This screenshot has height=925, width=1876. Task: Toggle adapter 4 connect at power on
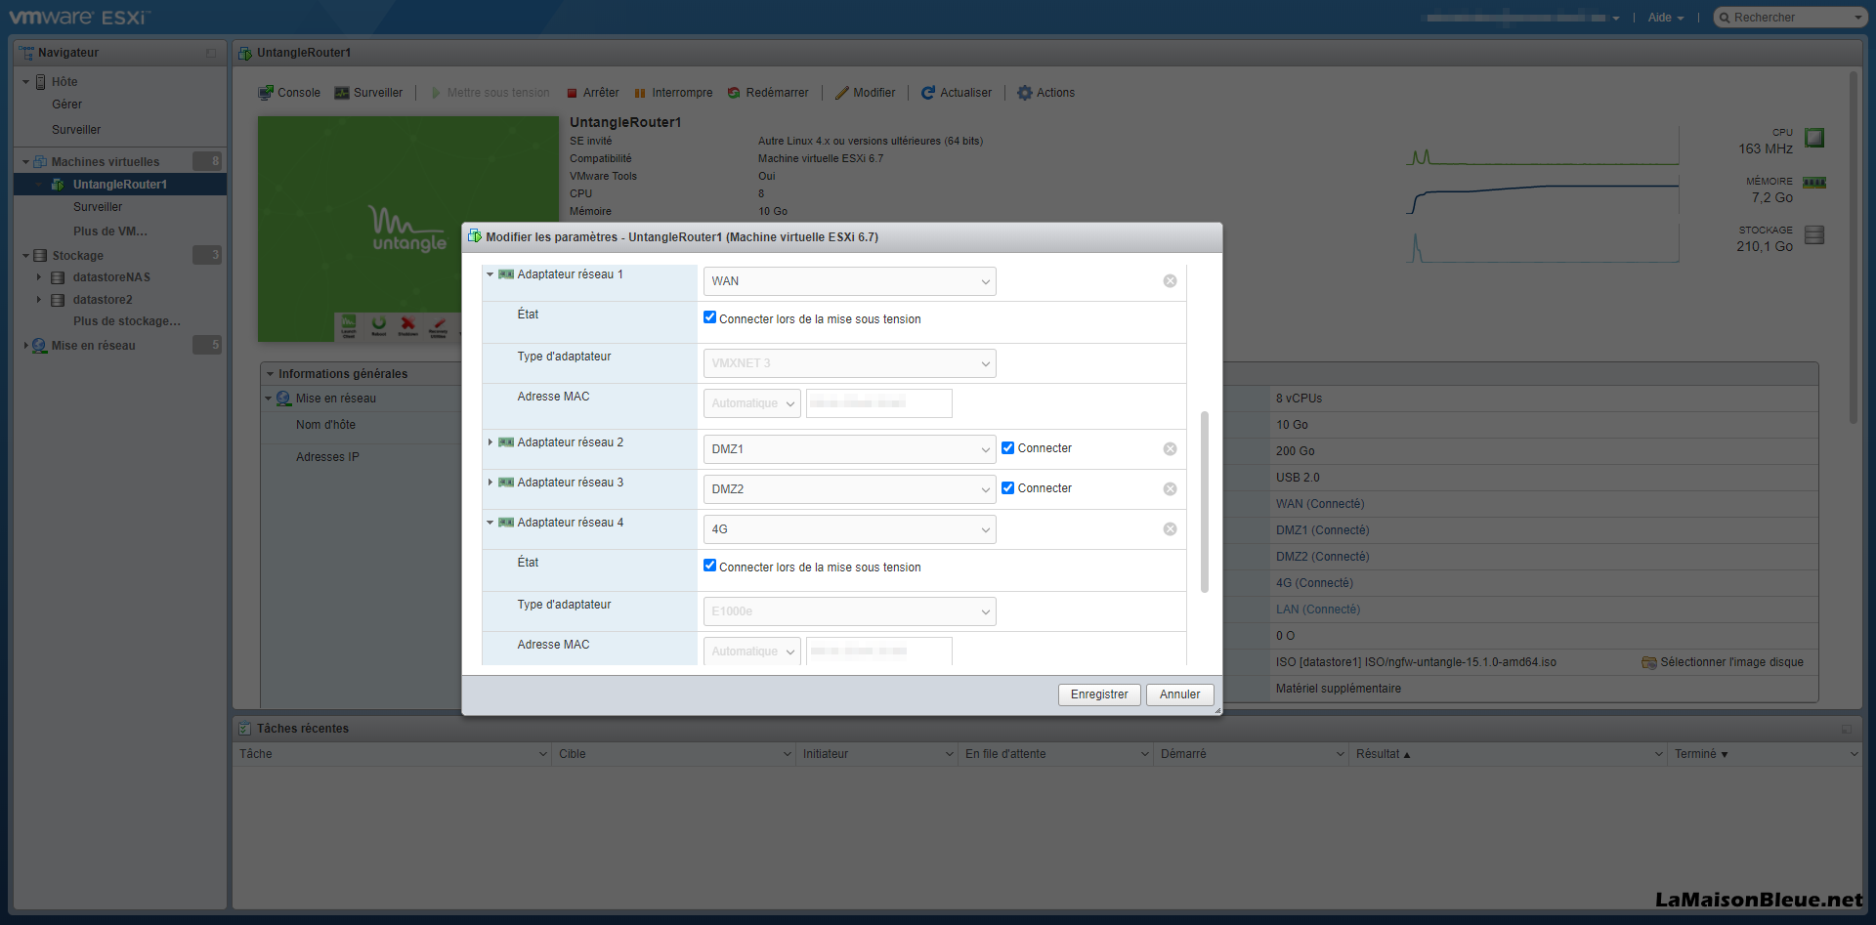(x=709, y=566)
